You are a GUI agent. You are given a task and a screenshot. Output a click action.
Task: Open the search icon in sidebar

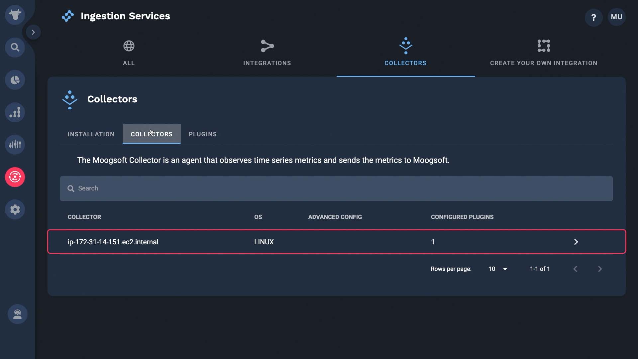pos(15,47)
